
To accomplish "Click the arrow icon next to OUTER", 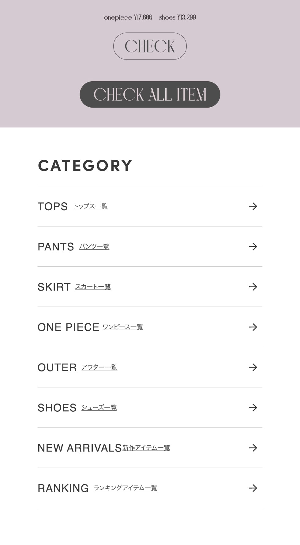I will coord(253,367).
